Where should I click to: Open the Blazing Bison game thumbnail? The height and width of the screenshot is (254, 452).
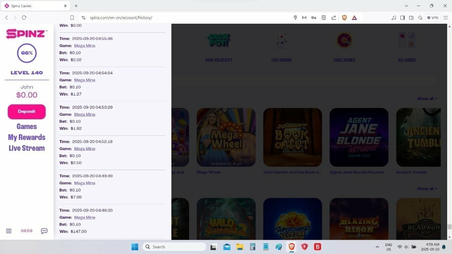tap(359, 219)
